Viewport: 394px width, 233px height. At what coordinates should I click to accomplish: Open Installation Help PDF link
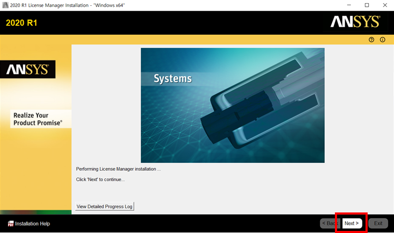pyautogui.click(x=32, y=224)
